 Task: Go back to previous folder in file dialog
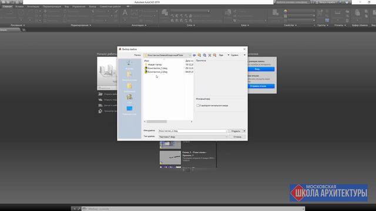(194, 55)
